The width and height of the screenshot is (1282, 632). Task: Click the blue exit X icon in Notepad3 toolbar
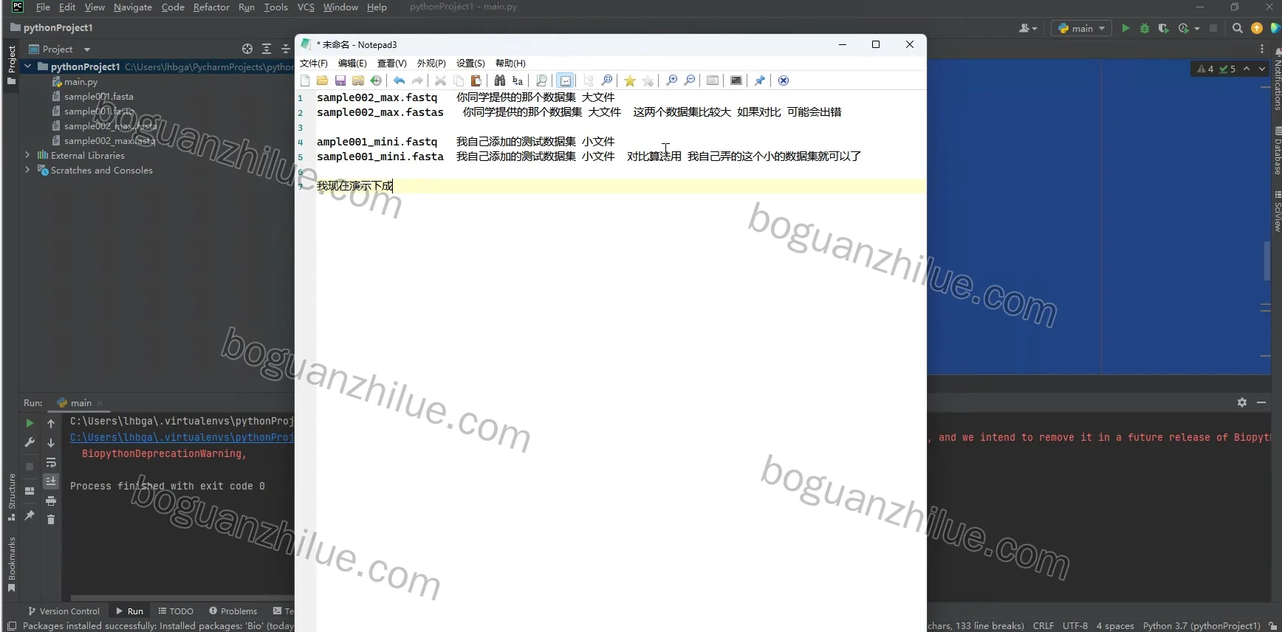click(784, 80)
